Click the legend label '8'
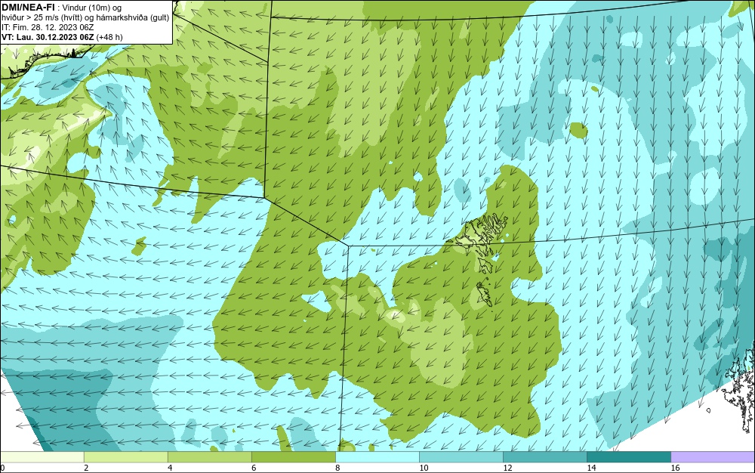 pos(337,468)
